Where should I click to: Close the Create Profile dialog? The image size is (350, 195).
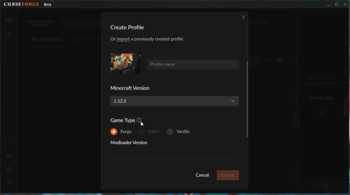tap(243, 17)
